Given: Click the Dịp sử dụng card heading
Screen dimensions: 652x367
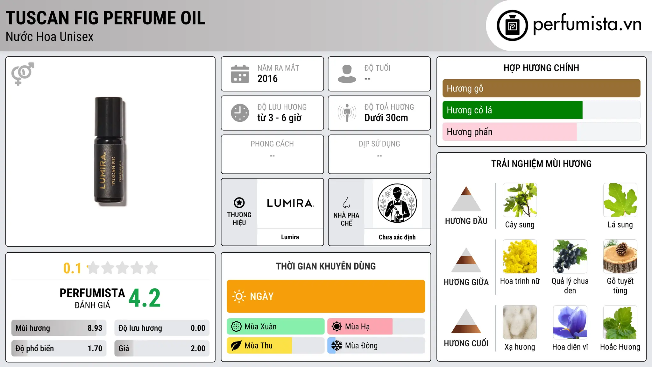Looking at the screenshot, I should [379, 144].
